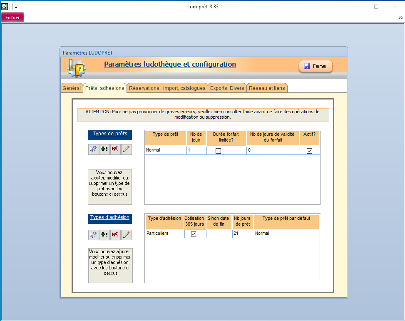405x321 pixels.
Task: Select the Nb jours de prêt cell showing 21
Action: click(243, 234)
